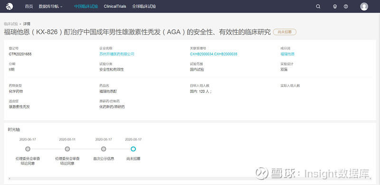
Task: Switch to ClinicalTrials tab
Action: (115, 7)
